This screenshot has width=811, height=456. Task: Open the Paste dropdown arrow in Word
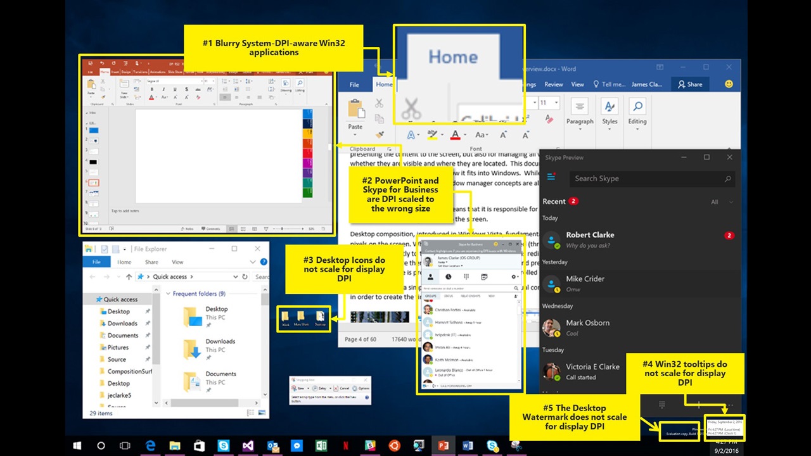(x=355, y=135)
